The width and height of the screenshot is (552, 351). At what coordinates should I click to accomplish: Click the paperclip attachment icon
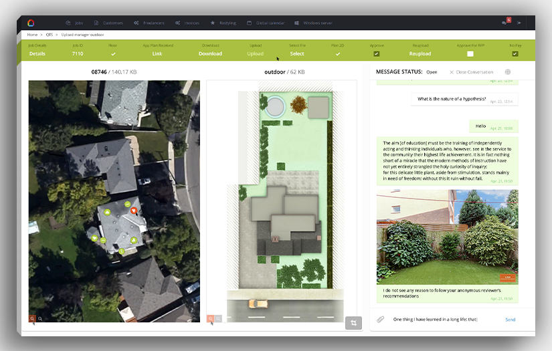pos(380,320)
